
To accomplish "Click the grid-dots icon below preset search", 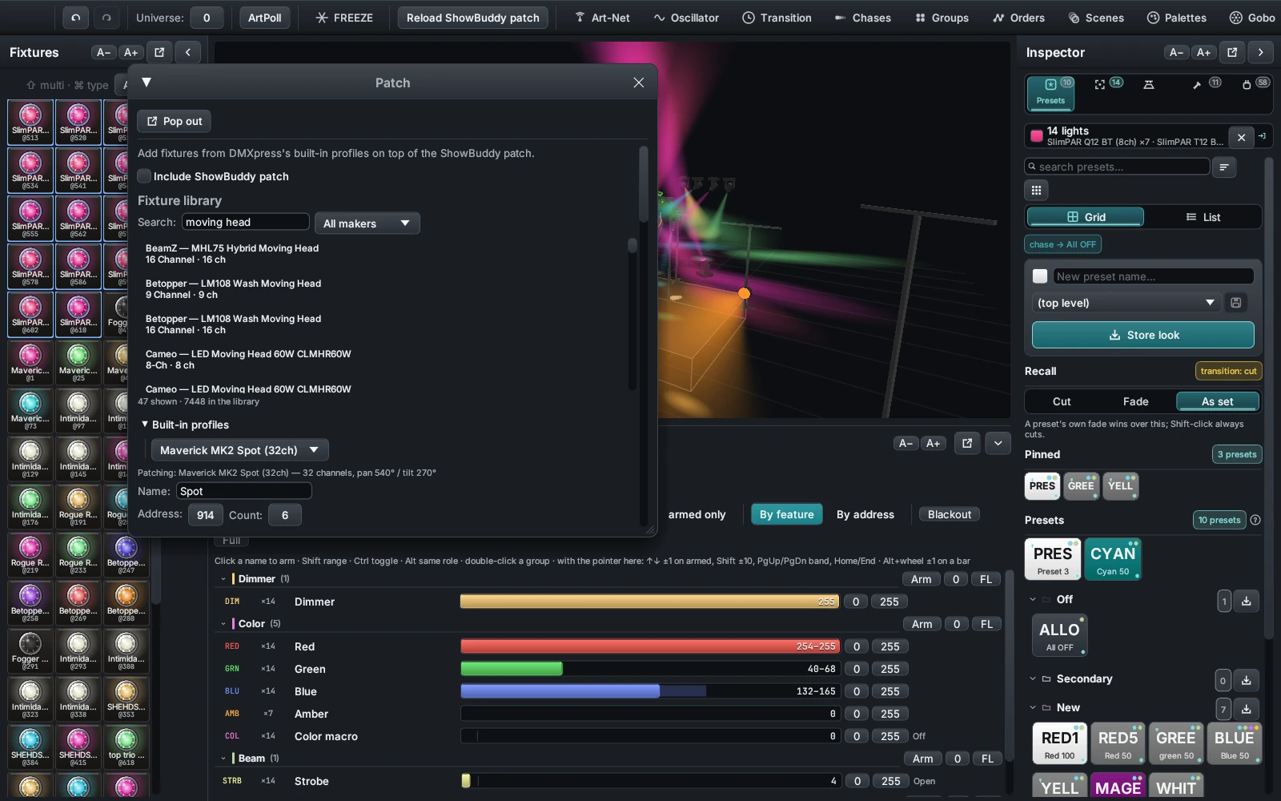I will 1036,190.
